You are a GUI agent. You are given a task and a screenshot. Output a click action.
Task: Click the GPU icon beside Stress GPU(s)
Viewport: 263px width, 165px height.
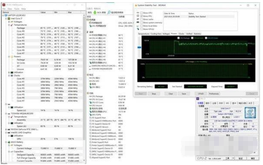(x=138, y=29)
